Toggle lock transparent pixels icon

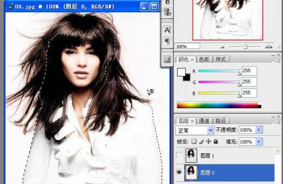point(194,141)
